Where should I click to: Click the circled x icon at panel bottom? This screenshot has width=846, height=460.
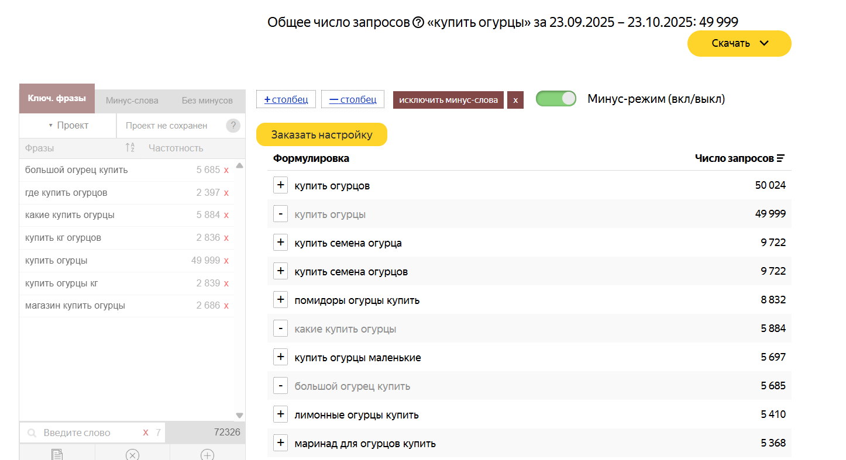(132, 455)
